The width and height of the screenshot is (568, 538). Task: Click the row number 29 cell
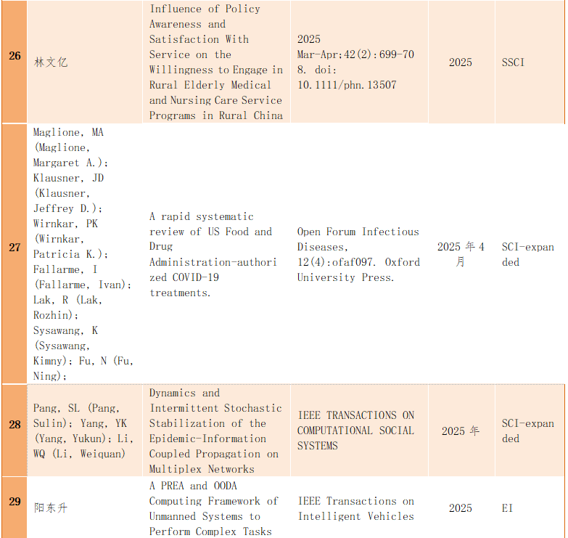pos(15,501)
